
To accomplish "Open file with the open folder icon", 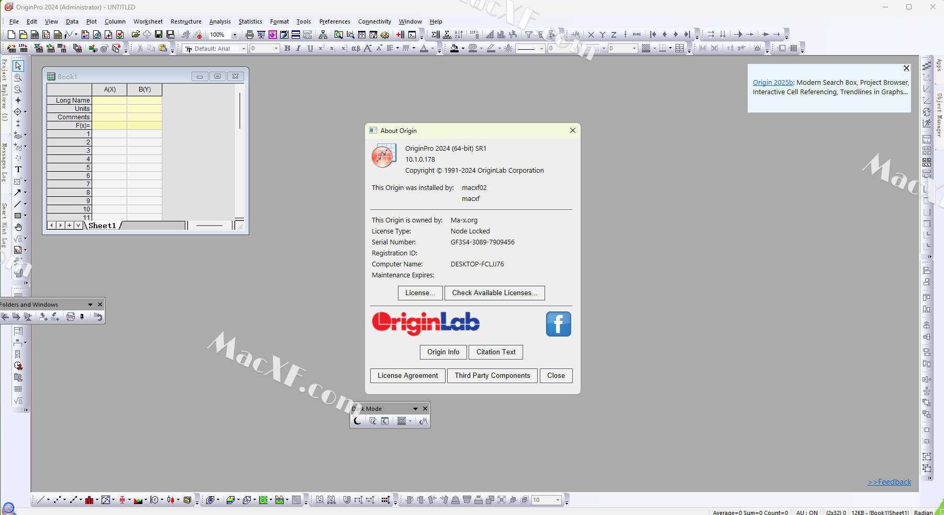I will click(x=136, y=35).
